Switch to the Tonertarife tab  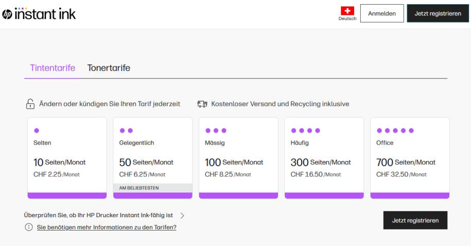click(x=109, y=68)
